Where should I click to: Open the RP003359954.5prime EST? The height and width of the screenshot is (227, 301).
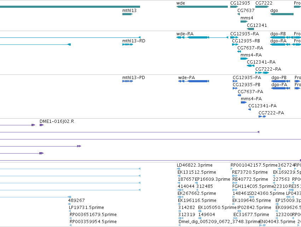(70, 225)
